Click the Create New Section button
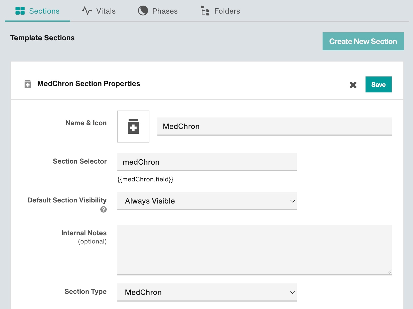Screen dimensions: 413x309 click(x=363, y=41)
